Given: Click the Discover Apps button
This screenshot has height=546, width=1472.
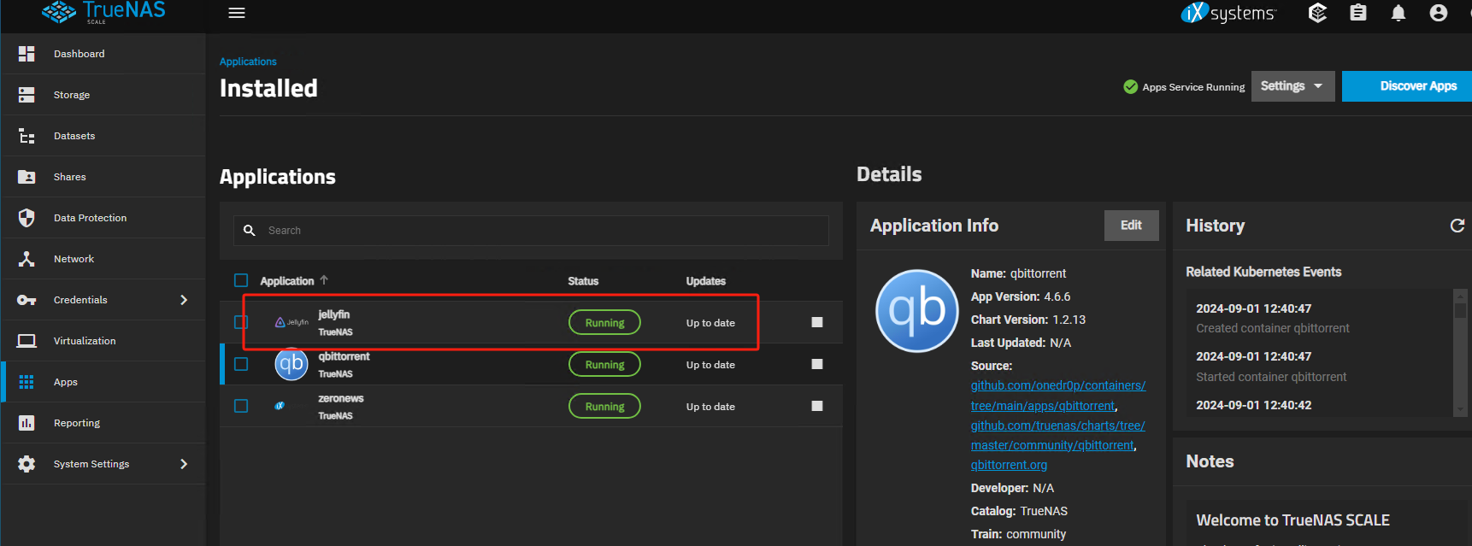Looking at the screenshot, I should (1407, 86).
